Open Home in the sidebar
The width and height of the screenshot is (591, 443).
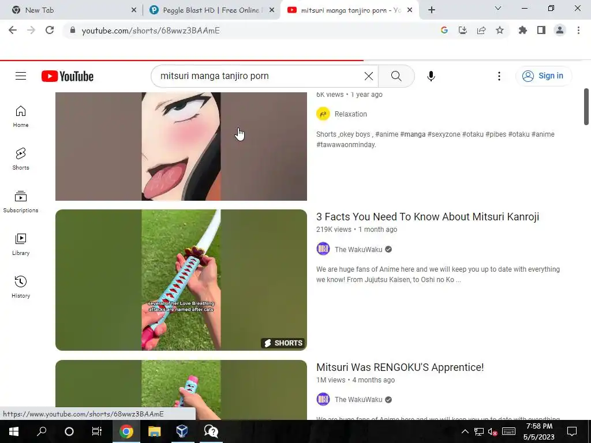pos(21,117)
